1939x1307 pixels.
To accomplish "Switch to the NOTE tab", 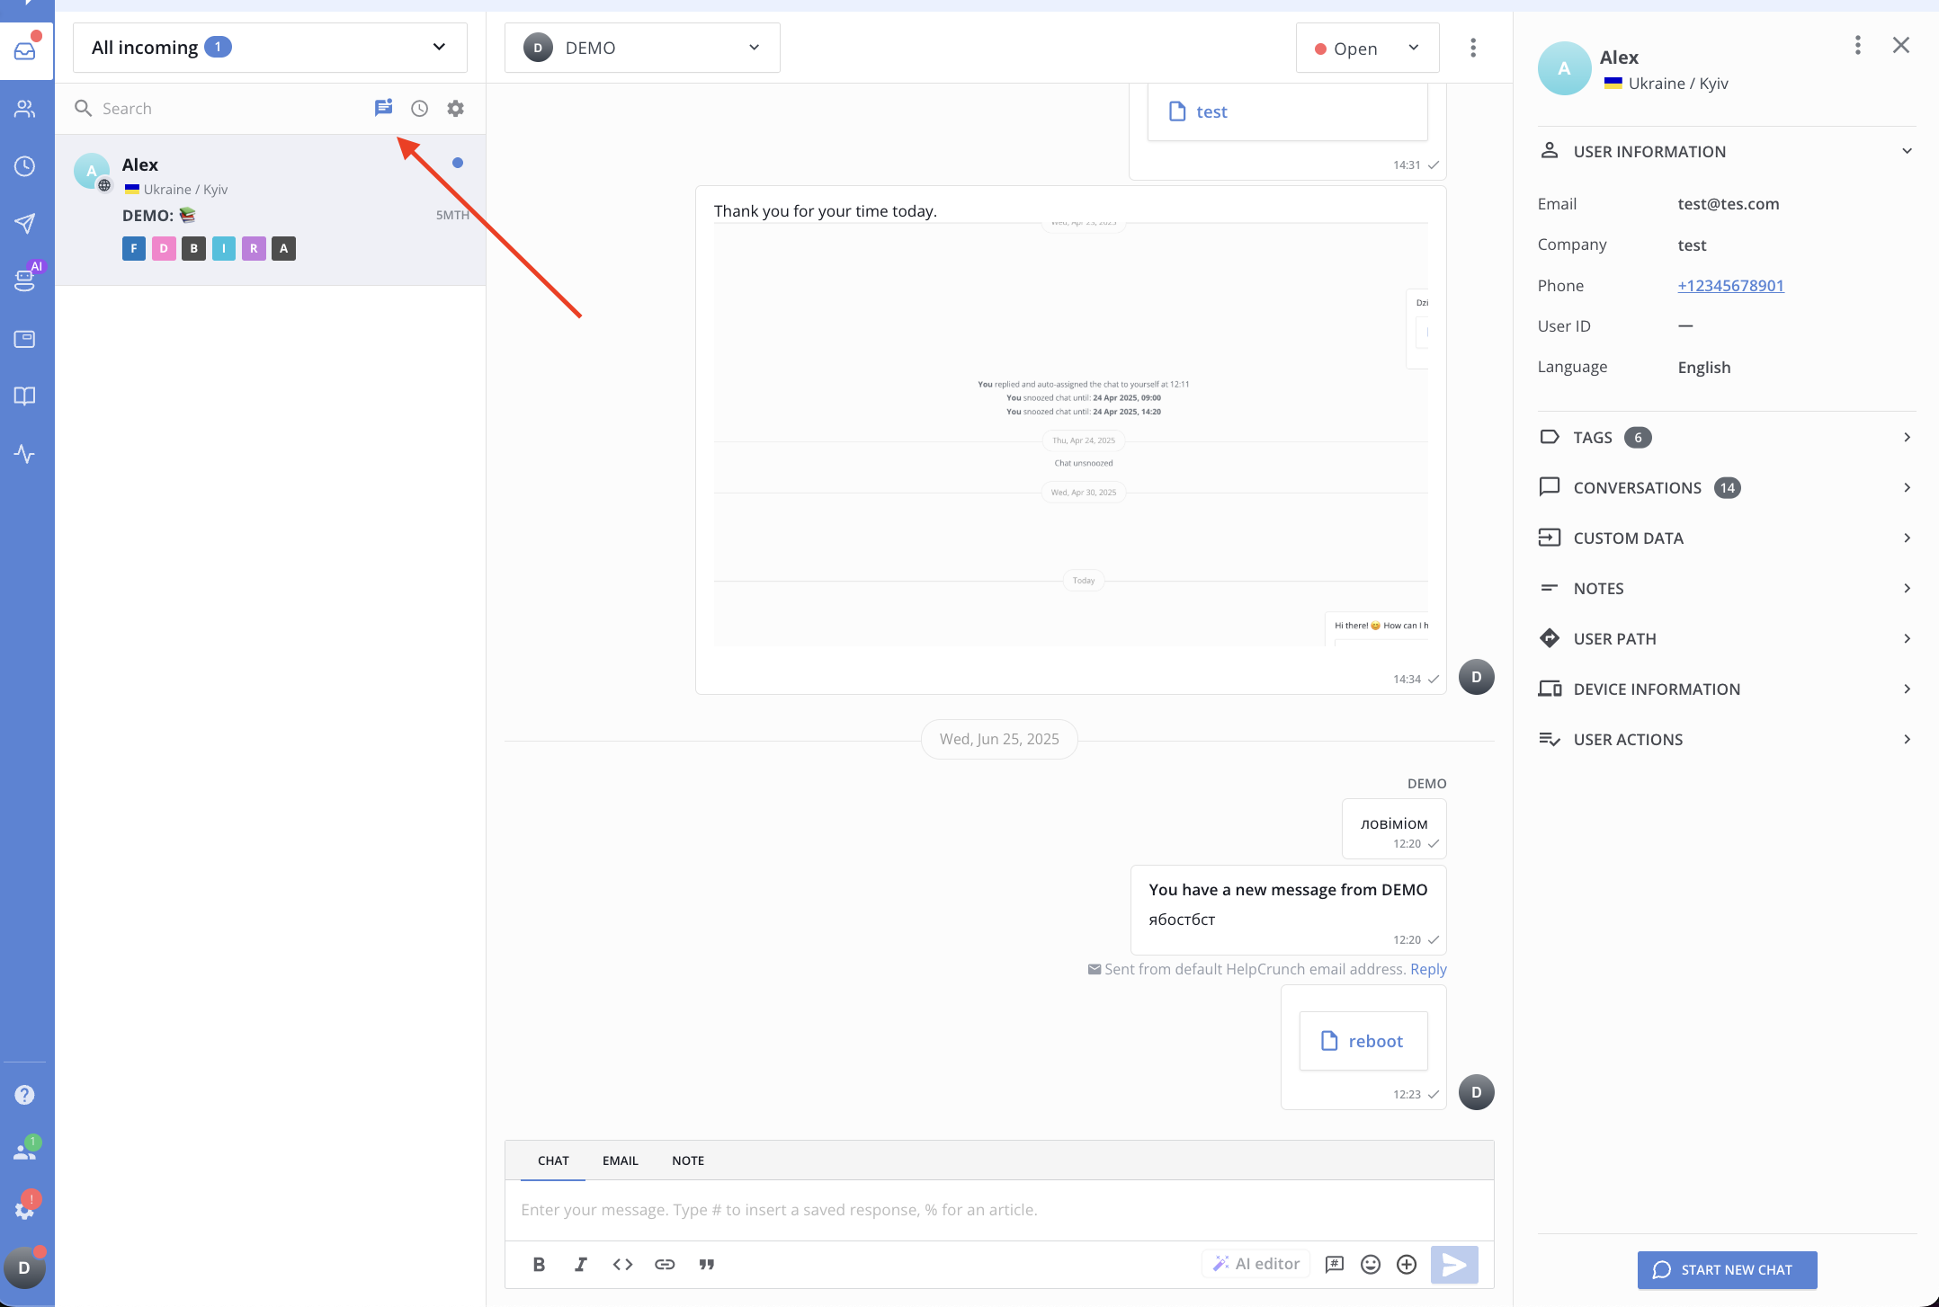I will click(x=688, y=1160).
